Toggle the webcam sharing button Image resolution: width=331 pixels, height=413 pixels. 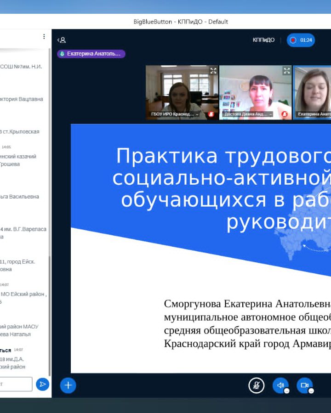pos(304,385)
